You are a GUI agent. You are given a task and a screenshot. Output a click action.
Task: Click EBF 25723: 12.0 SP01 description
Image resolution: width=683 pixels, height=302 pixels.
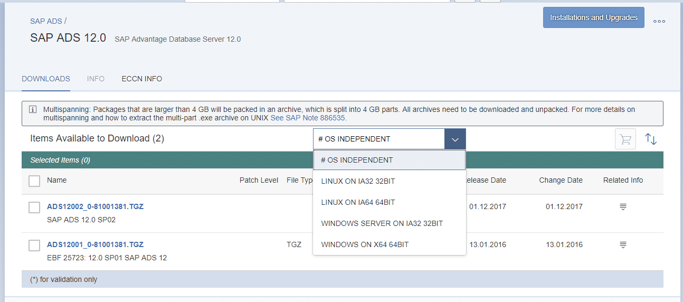pos(107,258)
